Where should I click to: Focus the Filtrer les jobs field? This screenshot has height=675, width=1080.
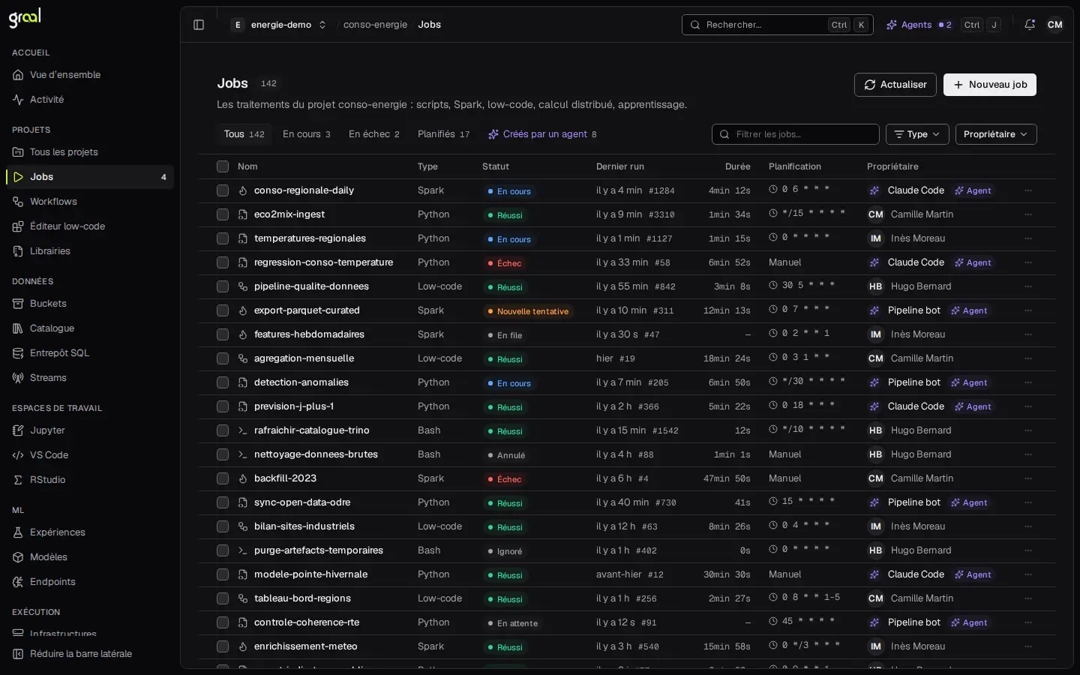tap(796, 134)
